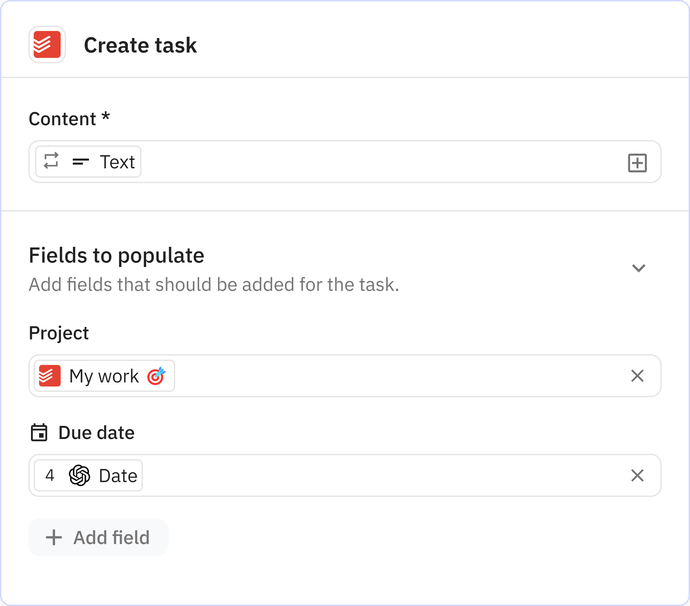
Task: Click empty area of Project input field
Action: (x=388, y=375)
